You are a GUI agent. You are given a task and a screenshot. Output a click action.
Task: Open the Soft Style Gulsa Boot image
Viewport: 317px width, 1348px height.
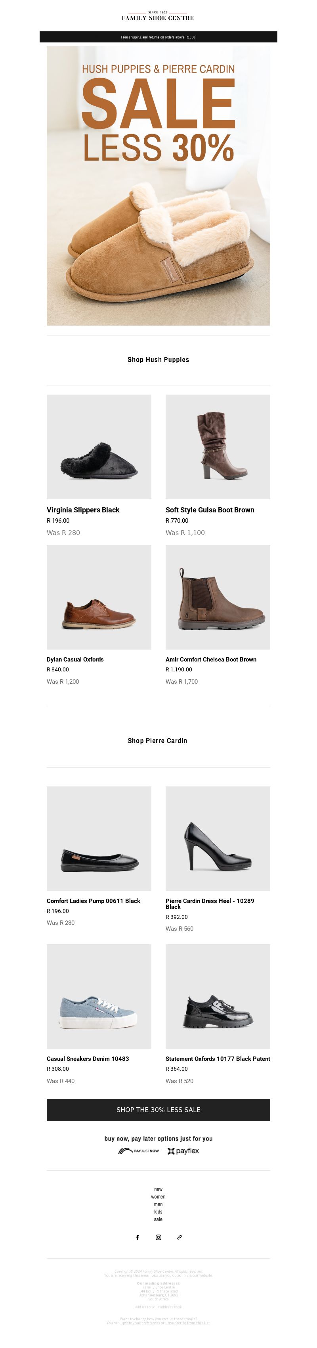218,447
